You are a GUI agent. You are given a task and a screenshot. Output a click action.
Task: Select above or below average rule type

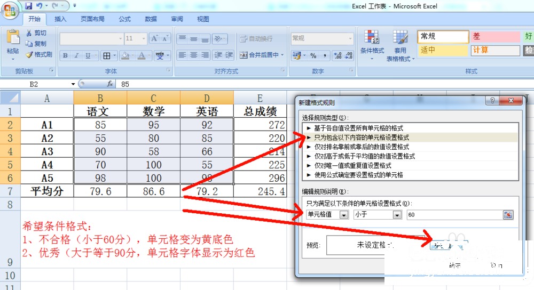(x=410, y=156)
